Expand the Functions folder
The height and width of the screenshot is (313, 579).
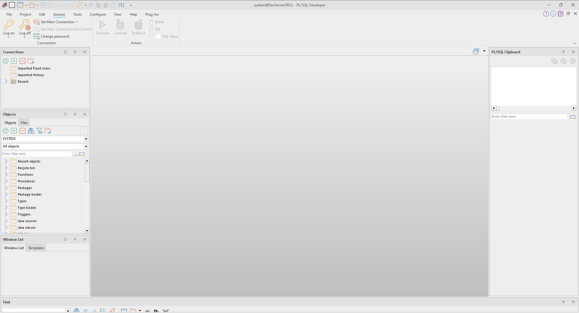6,175
